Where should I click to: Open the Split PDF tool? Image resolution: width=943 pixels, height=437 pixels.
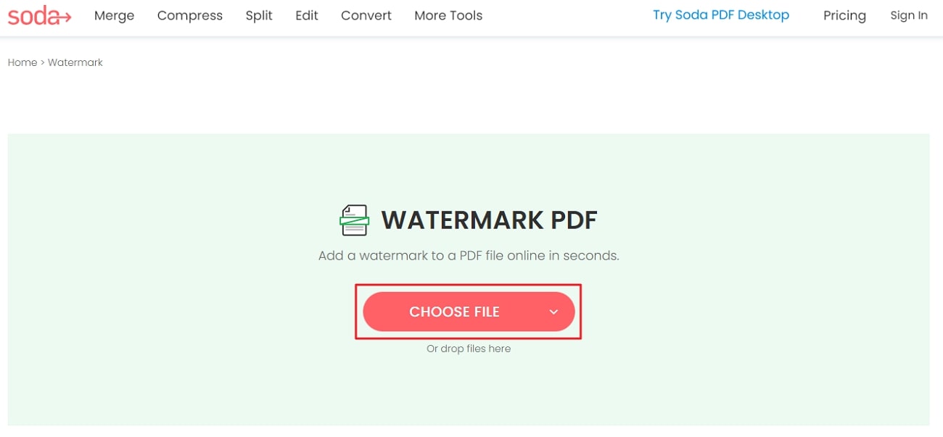(x=259, y=15)
